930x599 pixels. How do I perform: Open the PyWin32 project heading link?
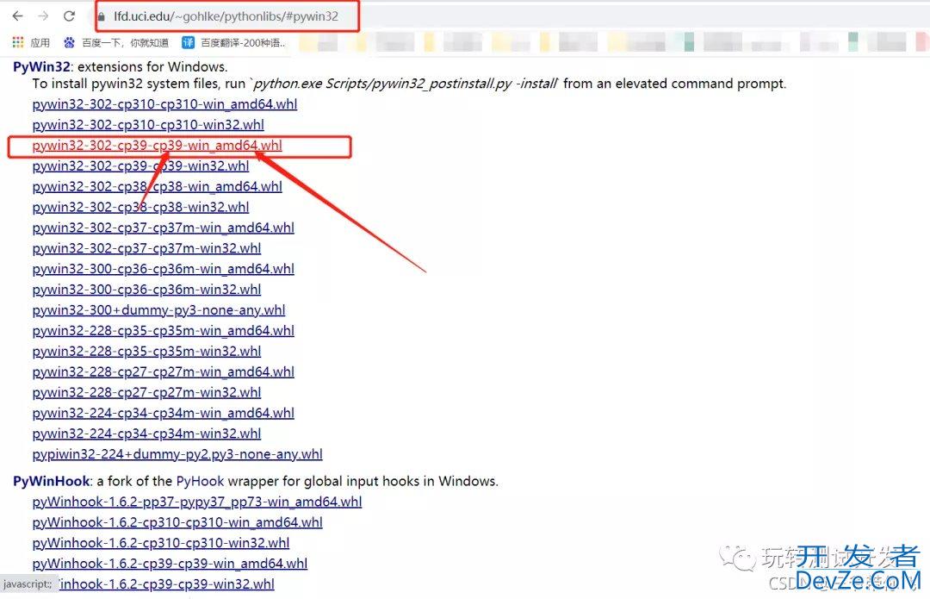point(41,66)
